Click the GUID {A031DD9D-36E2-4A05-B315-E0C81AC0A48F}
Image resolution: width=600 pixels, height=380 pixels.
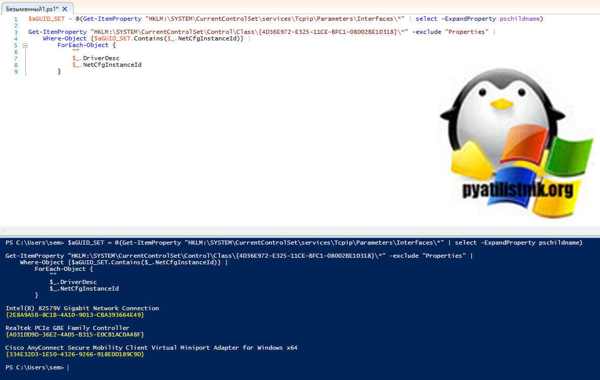point(75,334)
